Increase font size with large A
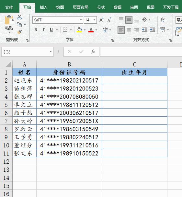Screen dimensions: 182x197 (101, 20)
